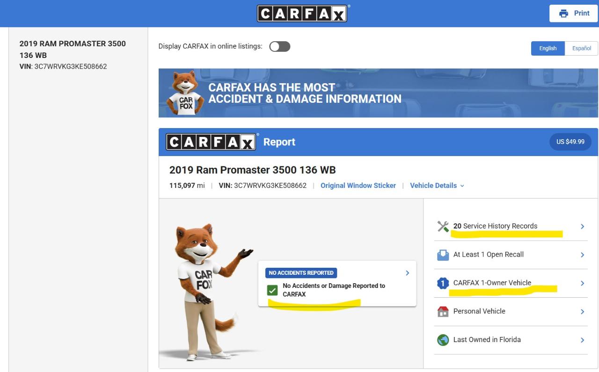
Task: Click the 1-Owner blue badge icon
Action: [x=443, y=283]
